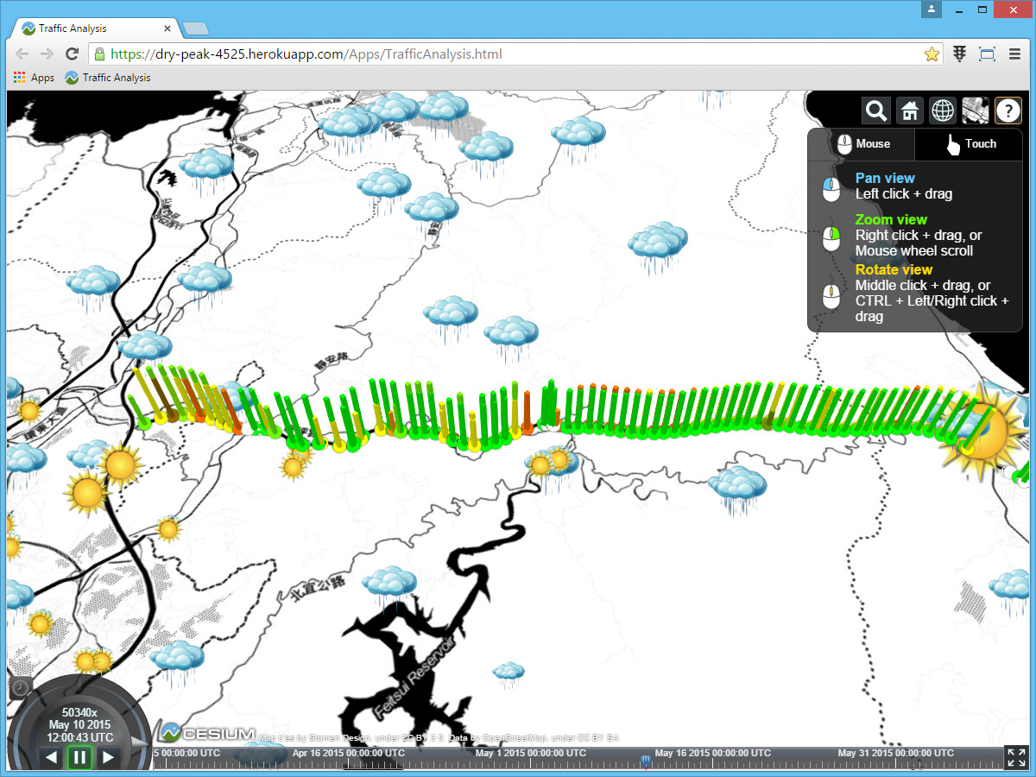
Task: Click the 'Feitsui Reservoir' map label
Action: click(x=414, y=679)
